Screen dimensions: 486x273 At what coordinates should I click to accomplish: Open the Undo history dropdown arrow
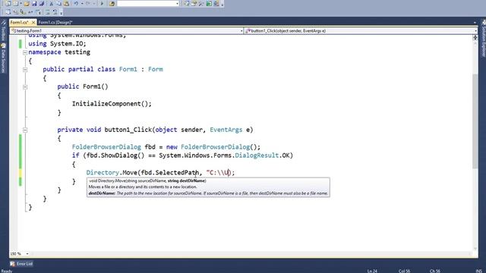tap(82, 3)
